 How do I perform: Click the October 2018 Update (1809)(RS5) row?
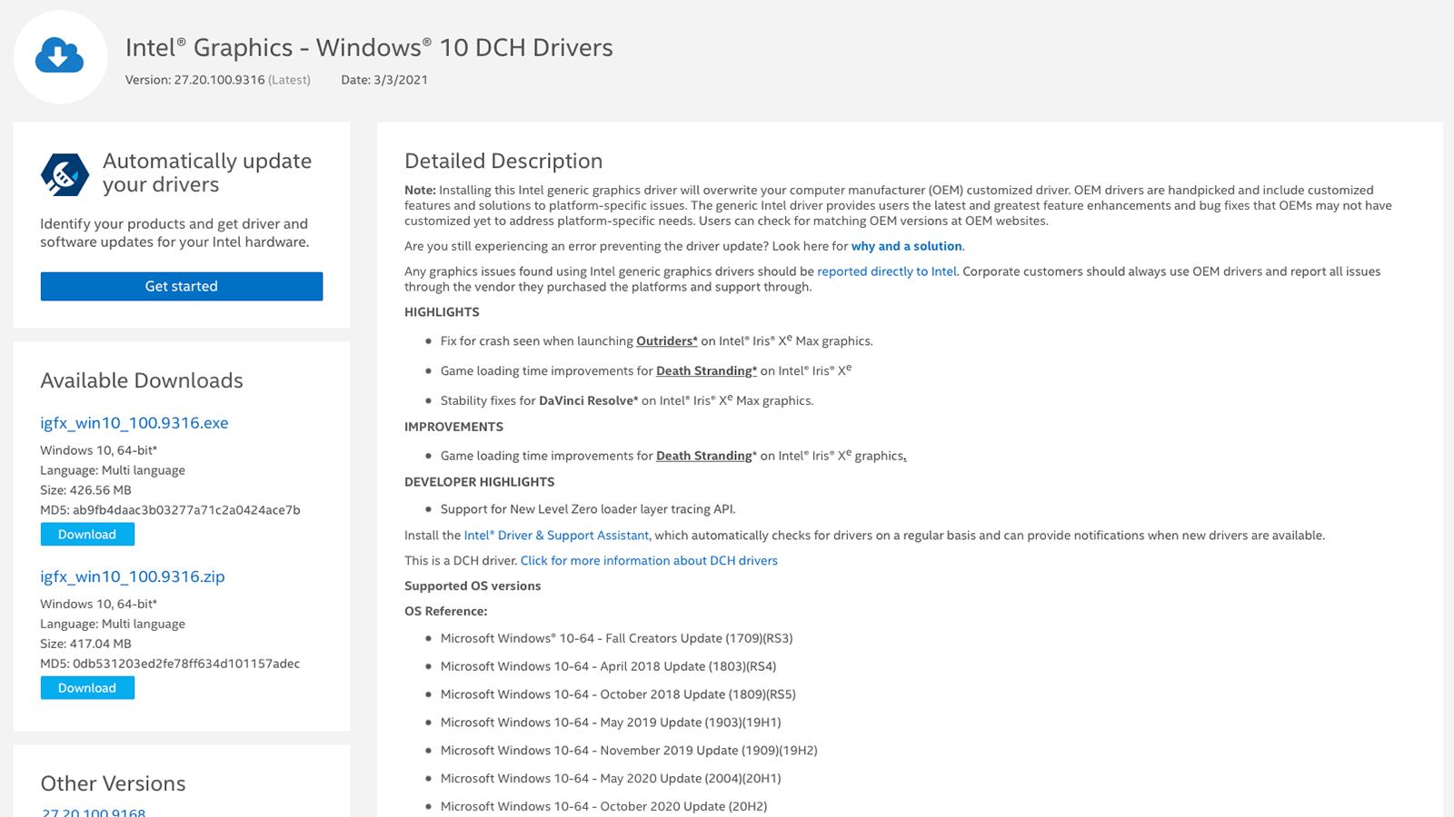pyautogui.click(x=618, y=694)
